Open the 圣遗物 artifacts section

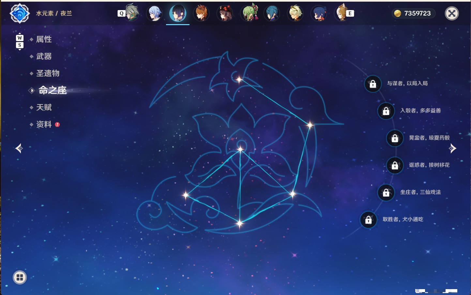click(x=48, y=73)
